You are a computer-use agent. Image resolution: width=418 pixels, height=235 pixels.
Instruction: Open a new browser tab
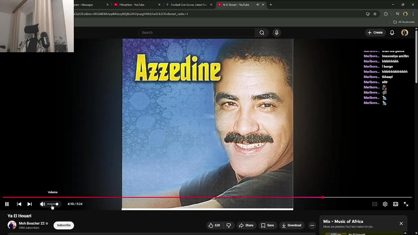(x=271, y=5)
